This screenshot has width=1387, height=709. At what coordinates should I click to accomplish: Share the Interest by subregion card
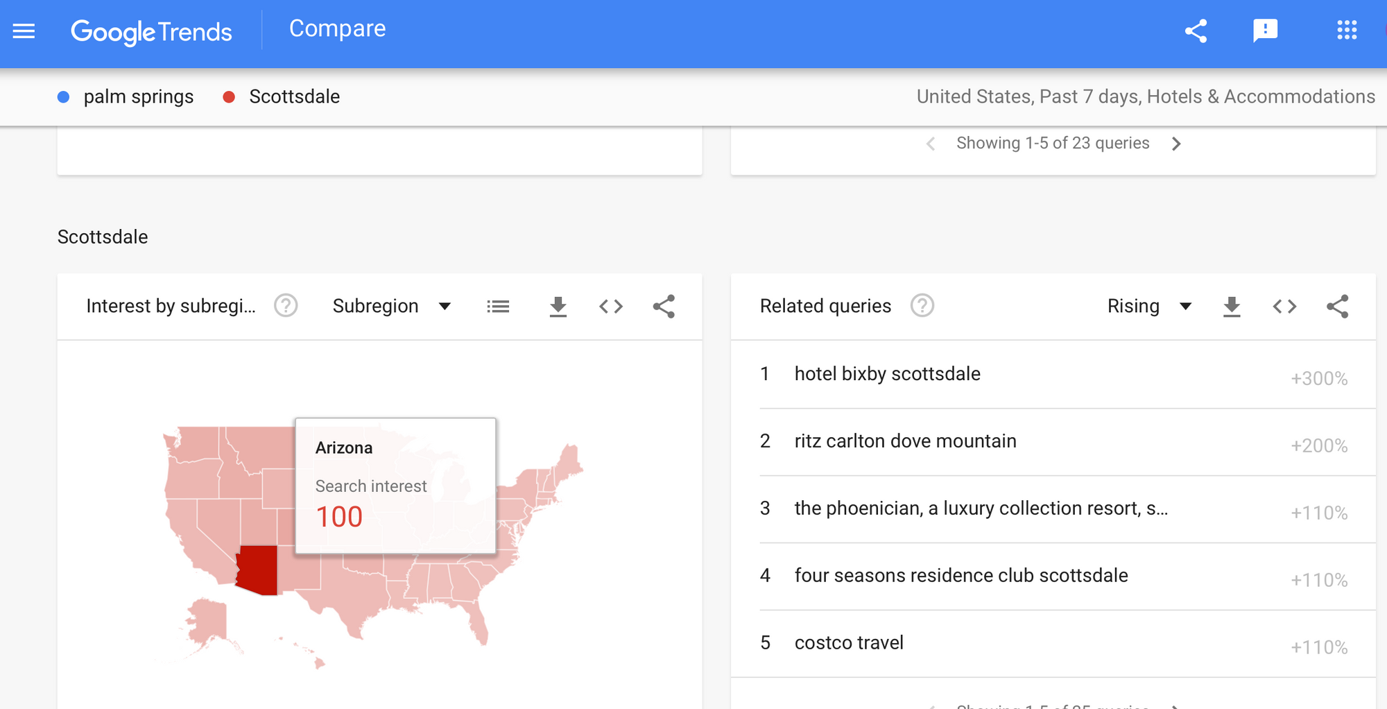664,306
